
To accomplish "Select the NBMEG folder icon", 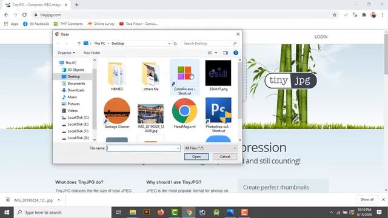I will pyautogui.click(x=116, y=74).
